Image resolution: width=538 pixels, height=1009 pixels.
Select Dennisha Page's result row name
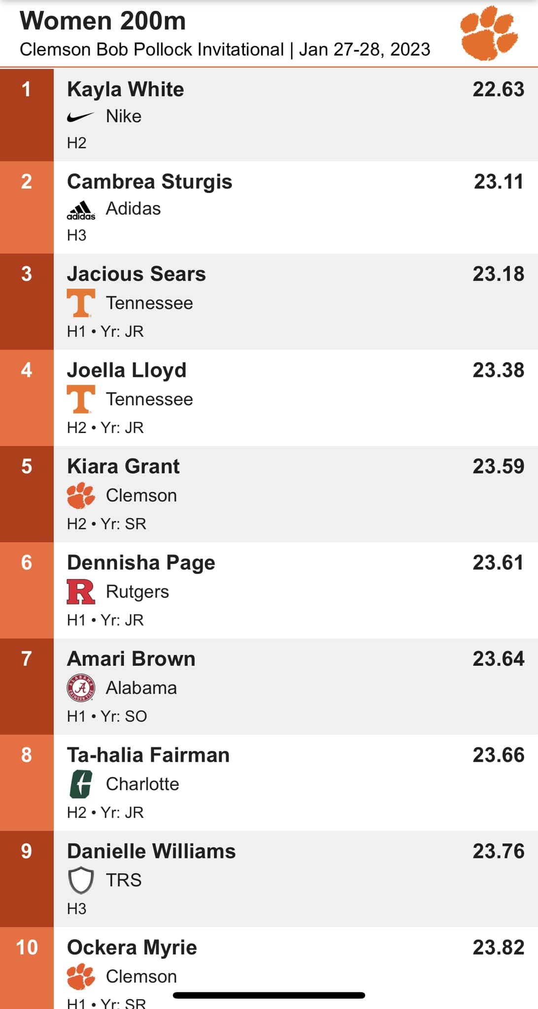pos(141,563)
